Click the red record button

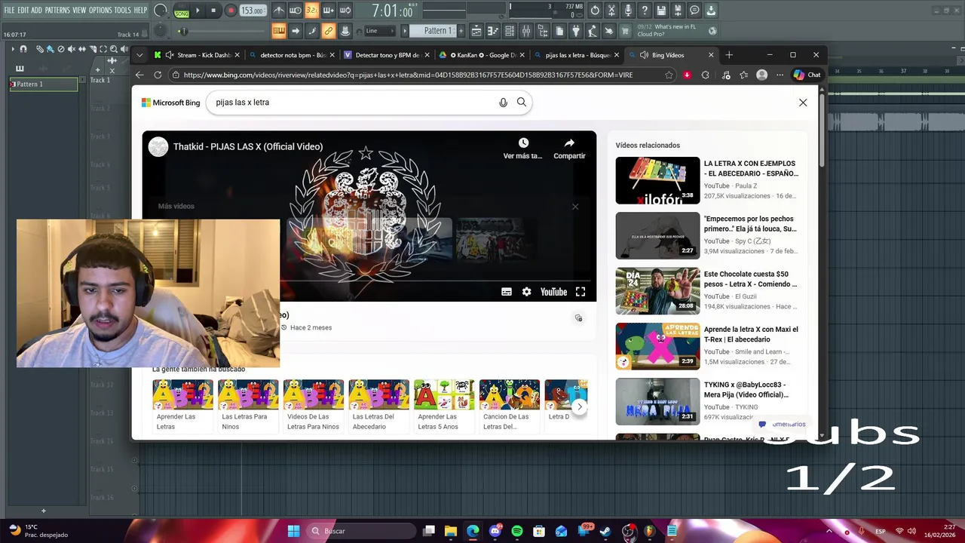[231, 11]
